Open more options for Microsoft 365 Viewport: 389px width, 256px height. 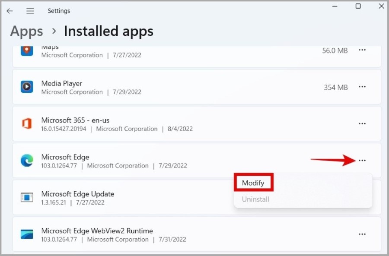point(362,123)
